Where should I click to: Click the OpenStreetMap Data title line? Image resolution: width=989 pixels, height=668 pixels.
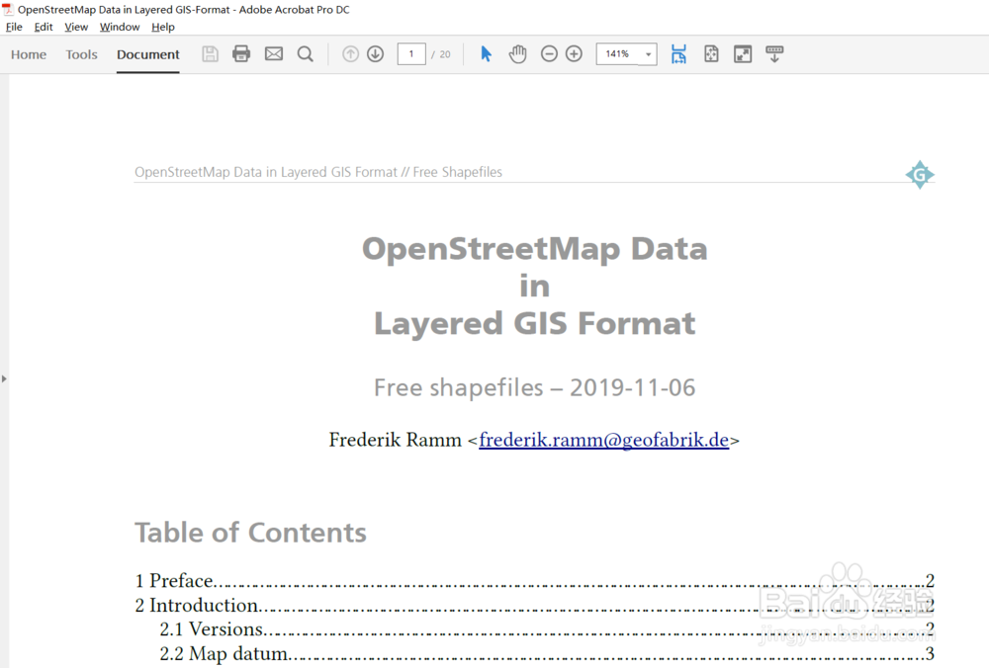[535, 249]
